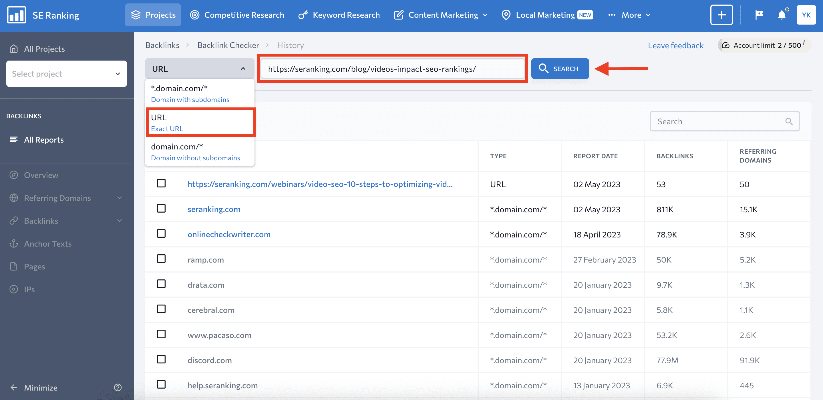Open the Projects menu

pos(153,15)
